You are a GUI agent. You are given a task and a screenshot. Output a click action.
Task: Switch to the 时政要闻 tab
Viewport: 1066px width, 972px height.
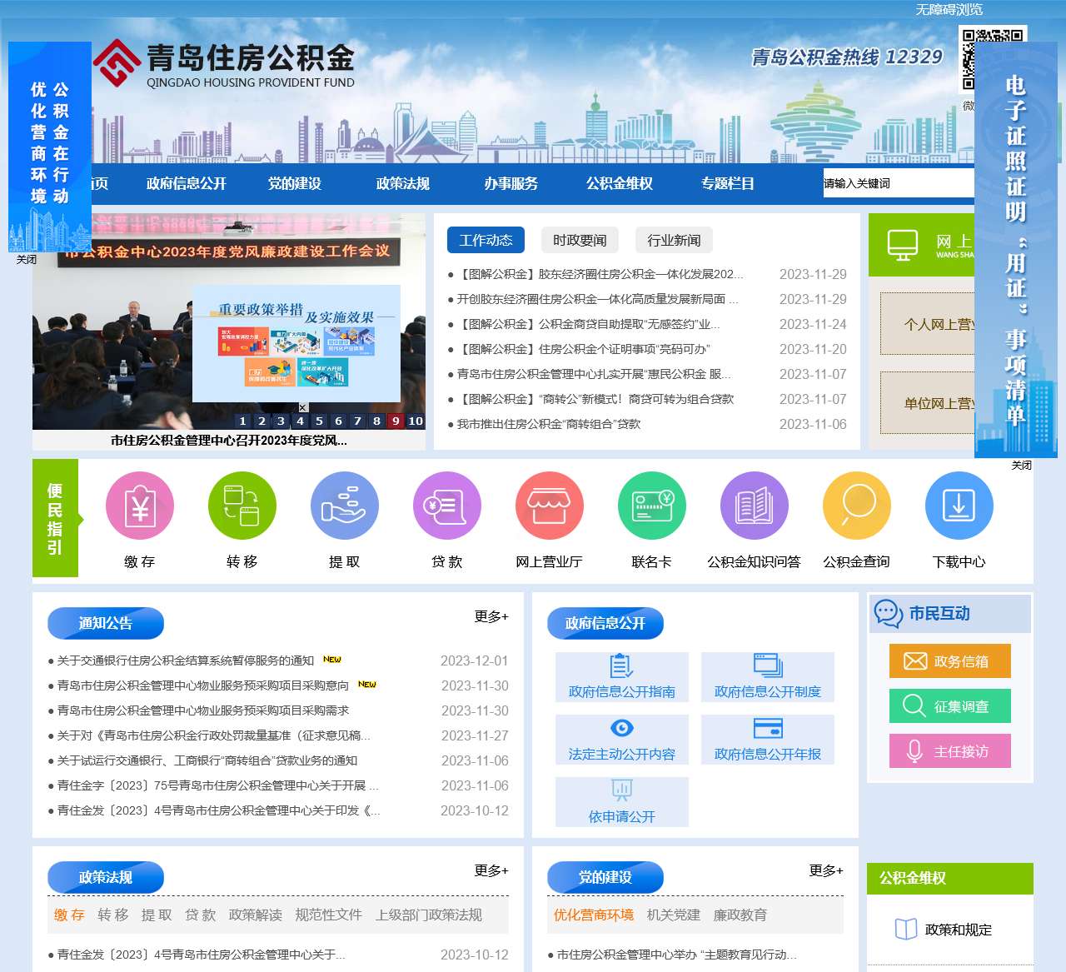click(579, 240)
